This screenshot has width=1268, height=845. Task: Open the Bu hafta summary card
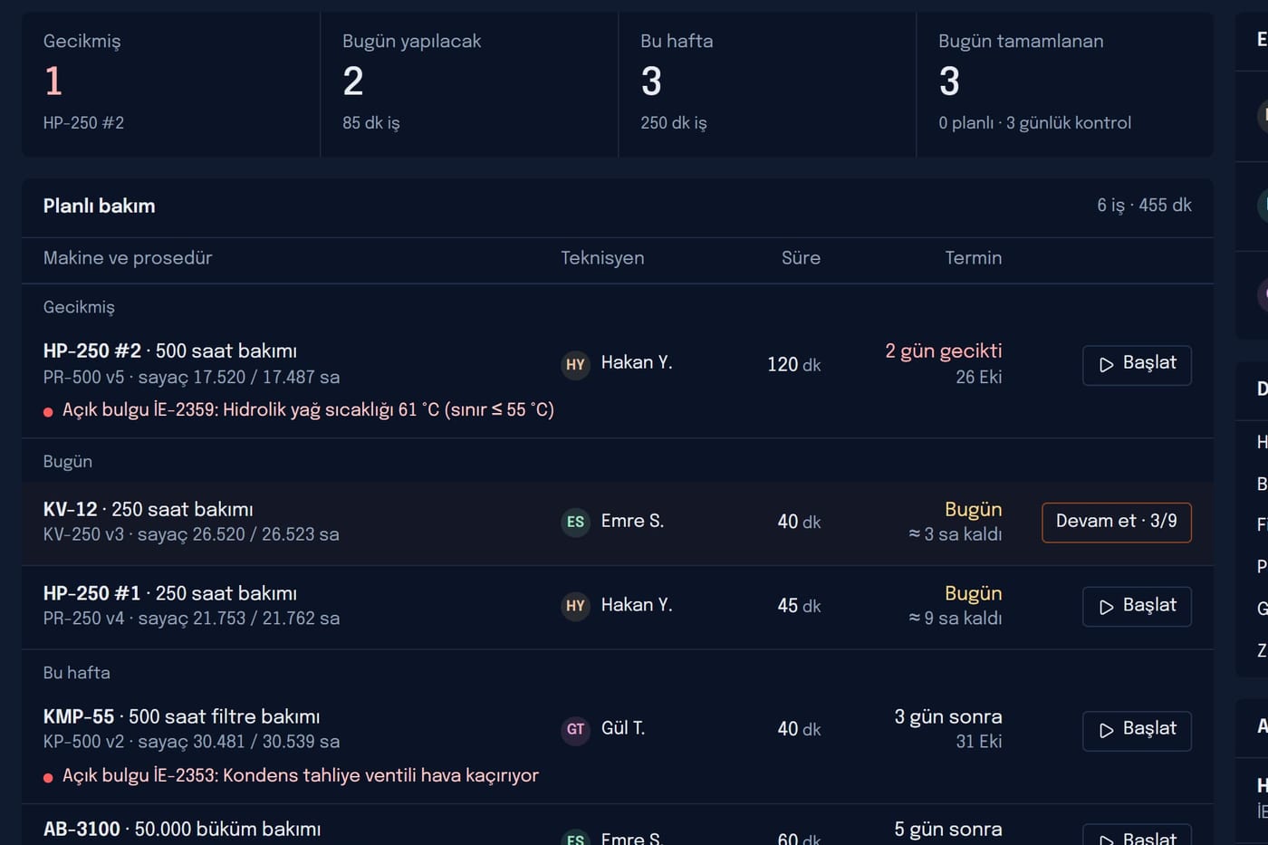coord(767,84)
